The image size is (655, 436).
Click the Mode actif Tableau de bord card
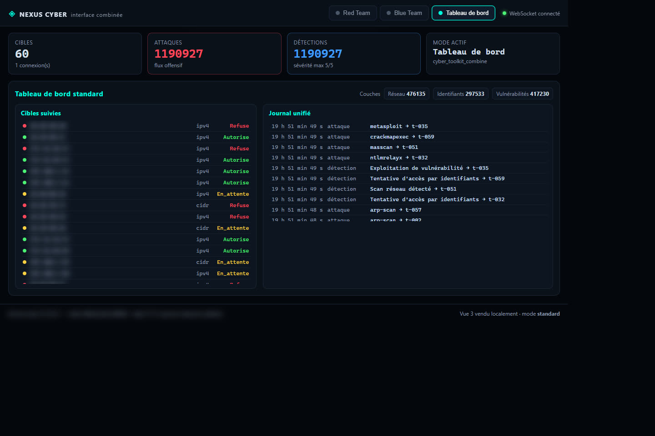[493, 54]
